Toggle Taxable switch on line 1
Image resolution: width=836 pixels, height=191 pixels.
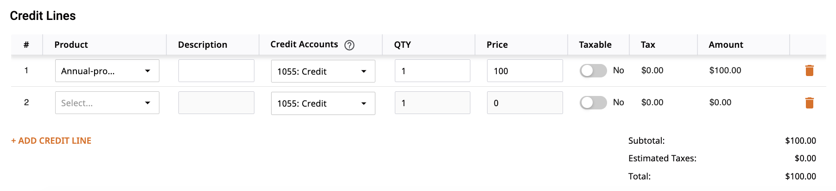pos(593,70)
